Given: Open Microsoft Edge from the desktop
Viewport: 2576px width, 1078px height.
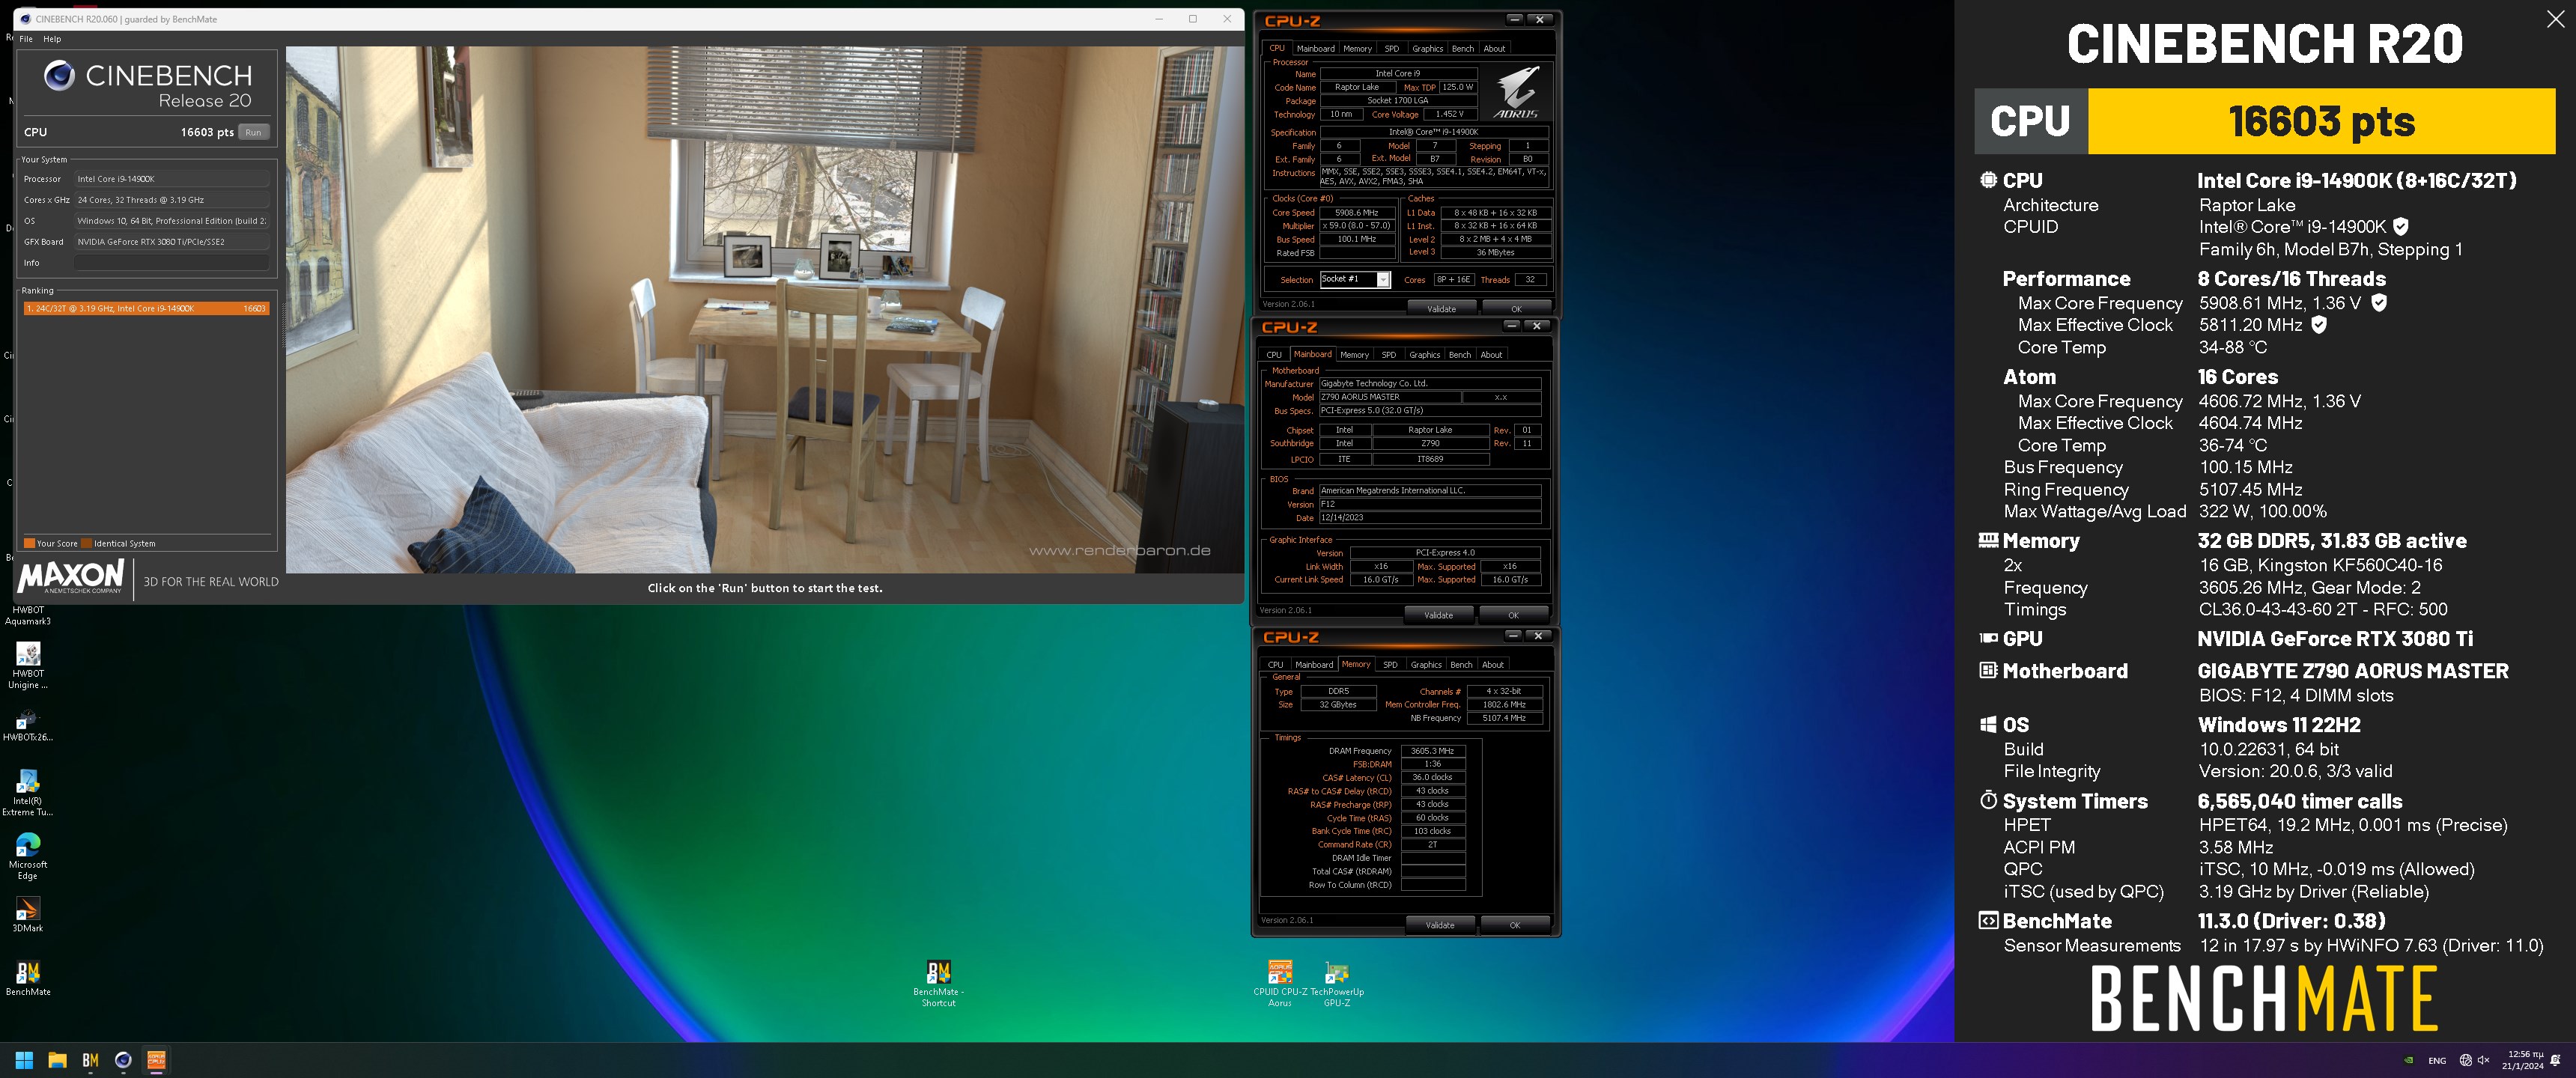Looking at the screenshot, I should tap(28, 856).
